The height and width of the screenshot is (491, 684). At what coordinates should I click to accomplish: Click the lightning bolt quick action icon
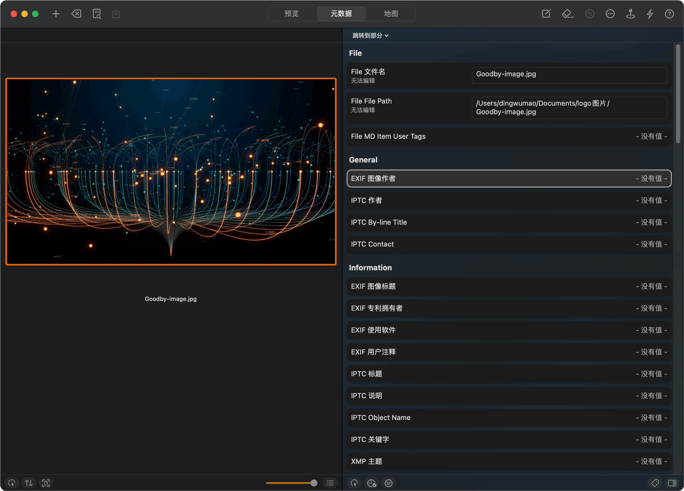click(650, 14)
